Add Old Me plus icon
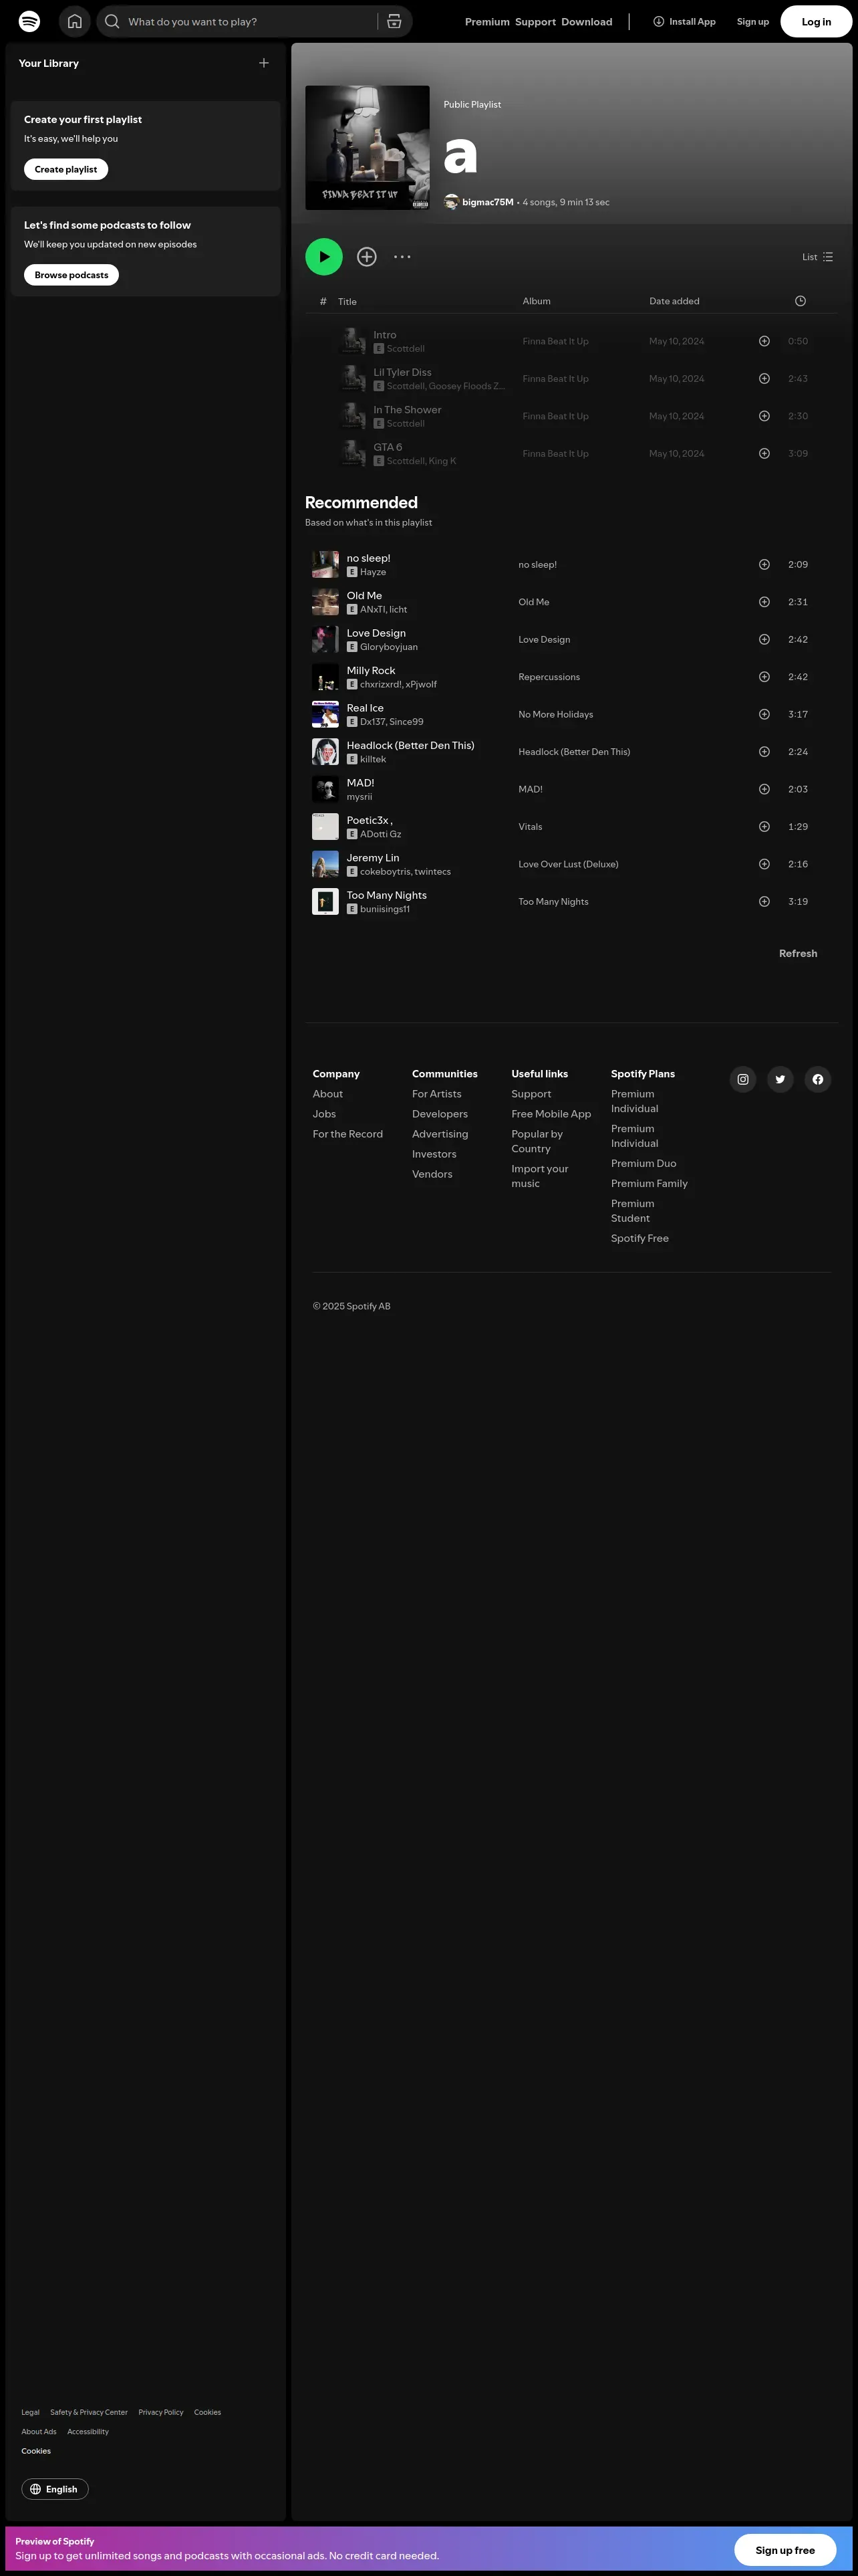Viewport: 858px width, 2576px height. point(764,602)
